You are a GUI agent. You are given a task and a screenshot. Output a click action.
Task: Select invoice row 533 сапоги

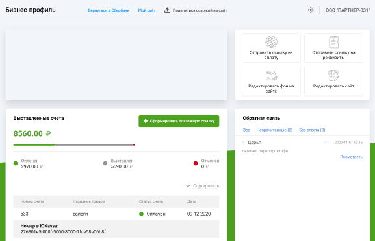[116, 214]
